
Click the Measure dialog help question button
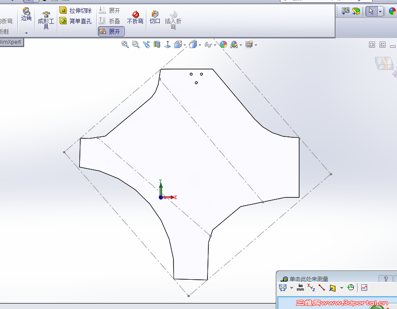pyautogui.click(x=386, y=279)
